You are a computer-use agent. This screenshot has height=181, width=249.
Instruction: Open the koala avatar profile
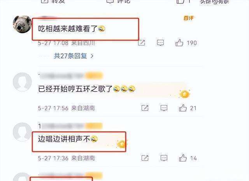click(x=22, y=24)
